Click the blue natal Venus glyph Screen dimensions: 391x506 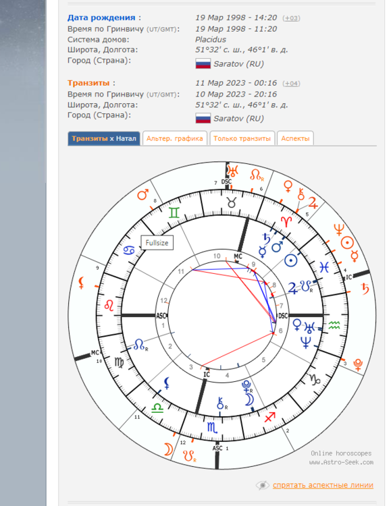(x=296, y=325)
